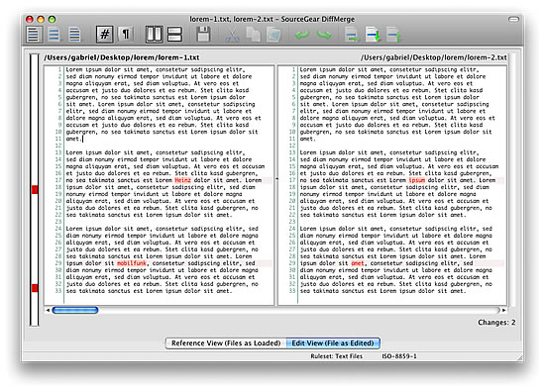Select the Show Differences with Context icon
545x391 pixels.
pos(74,35)
